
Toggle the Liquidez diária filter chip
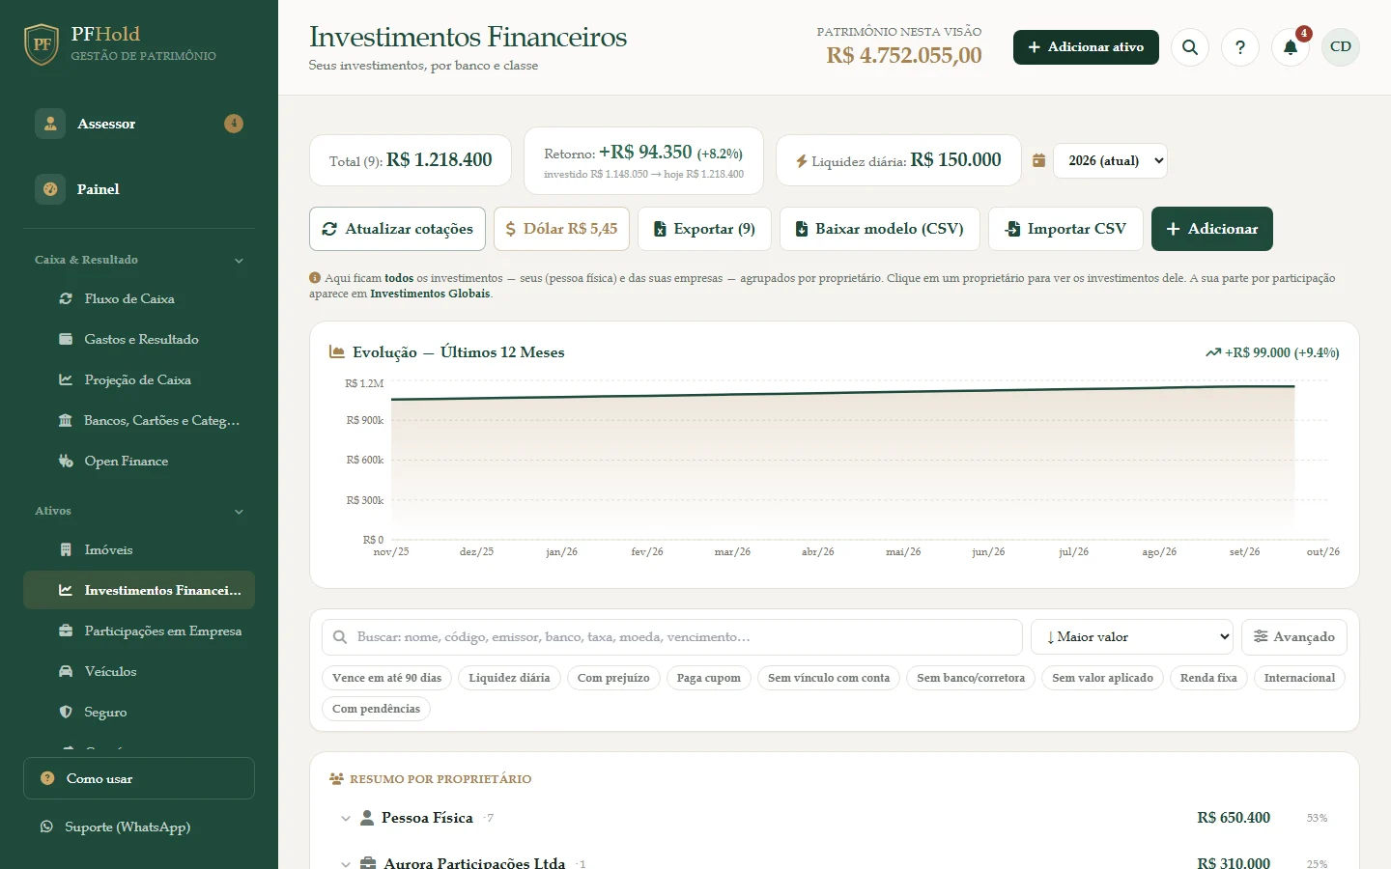click(x=509, y=678)
